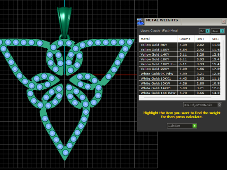
Task: Select the White Gold:14KX1 row
Action: tap(180, 88)
